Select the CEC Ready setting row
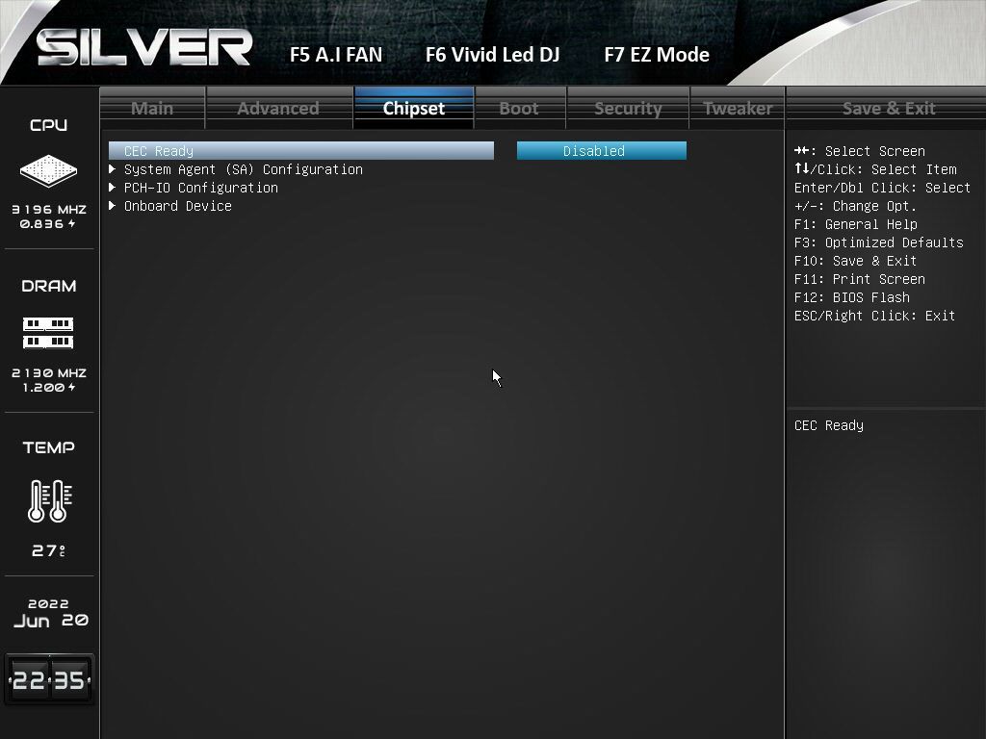The image size is (986, 739). tap(301, 151)
